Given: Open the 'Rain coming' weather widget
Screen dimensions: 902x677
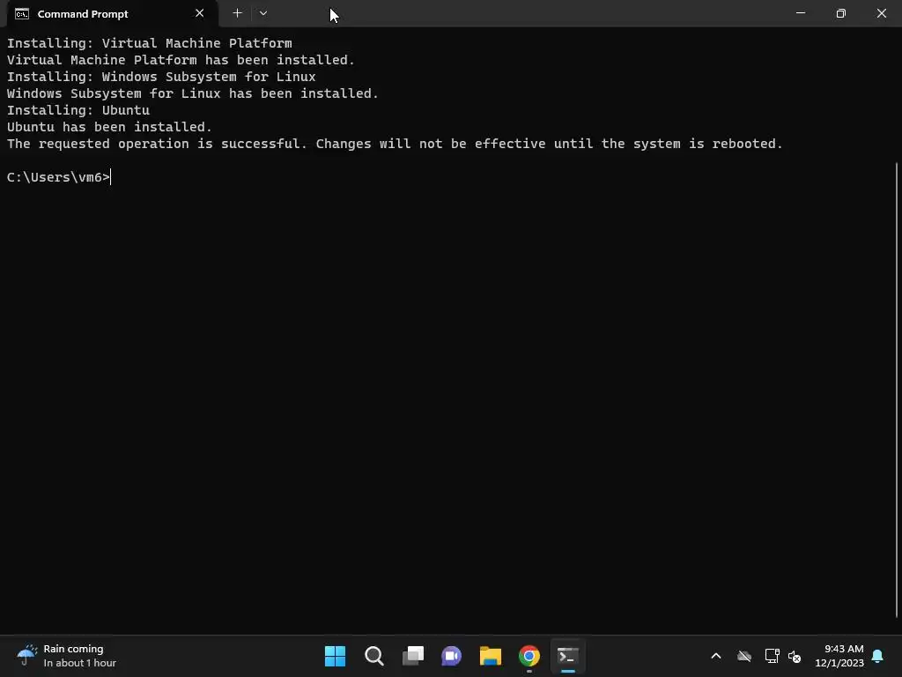Looking at the screenshot, I should pos(67,656).
